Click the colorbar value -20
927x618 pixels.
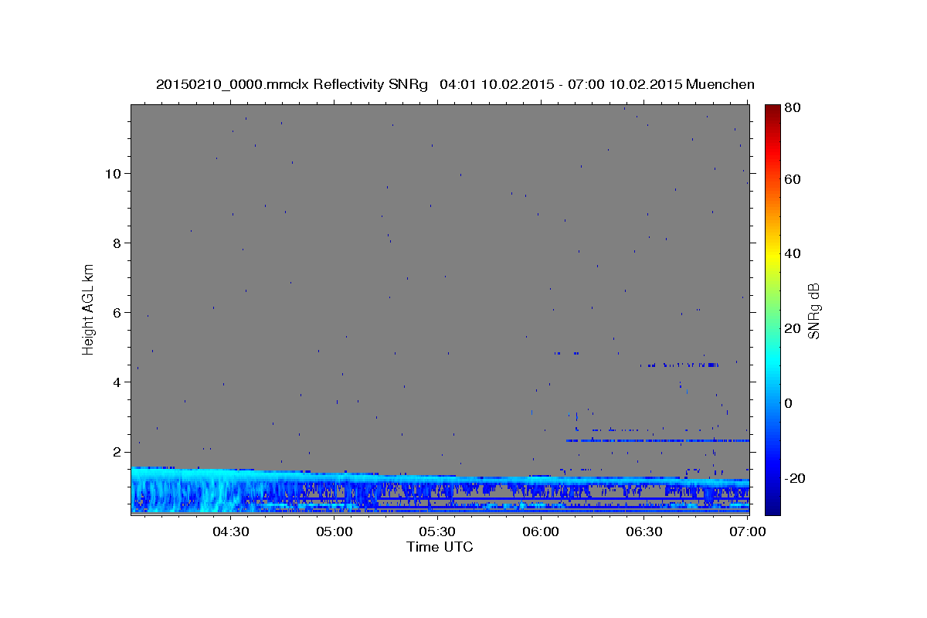click(794, 478)
